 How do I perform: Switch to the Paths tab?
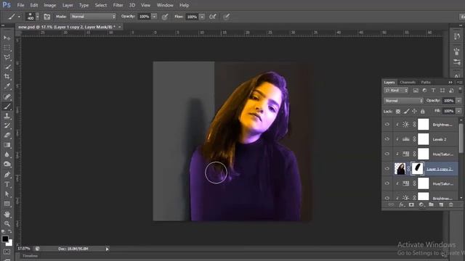(426, 82)
